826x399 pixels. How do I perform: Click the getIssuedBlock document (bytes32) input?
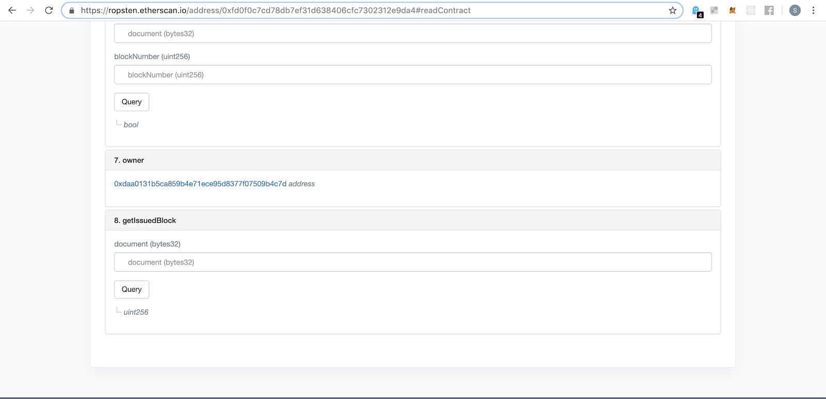click(412, 262)
